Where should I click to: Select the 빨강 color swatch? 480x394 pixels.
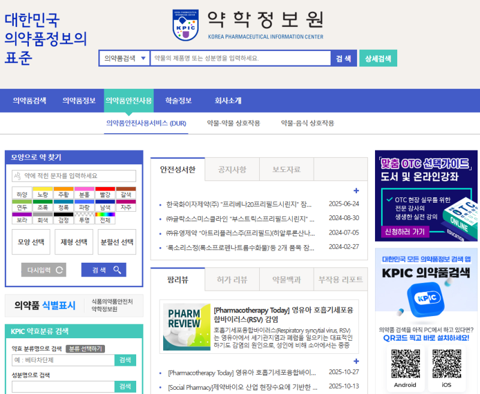(105, 193)
